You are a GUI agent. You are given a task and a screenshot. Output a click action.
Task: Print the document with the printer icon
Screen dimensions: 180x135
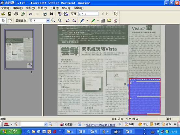click(16, 14)
